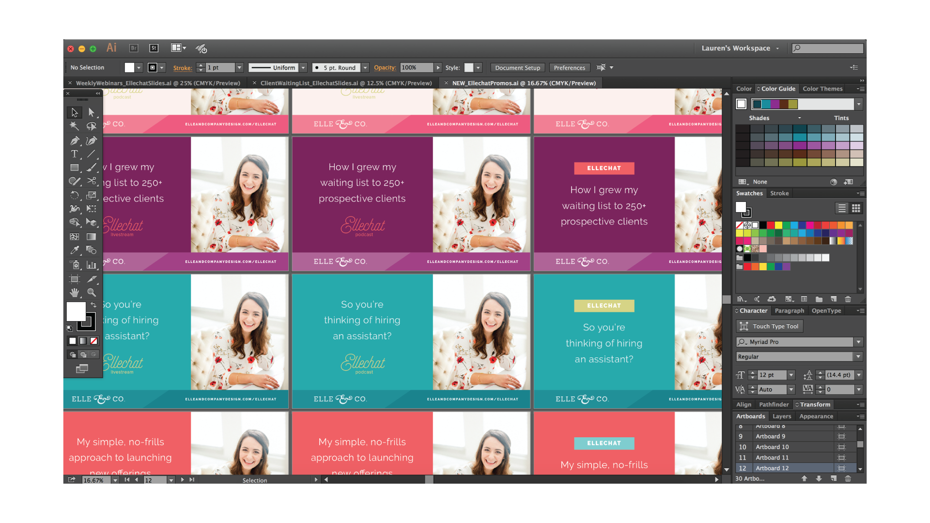Viewport: 930px width, 523px height.
Task: Switch swatches to thumbnail grid view
Action: coord(856,208)
